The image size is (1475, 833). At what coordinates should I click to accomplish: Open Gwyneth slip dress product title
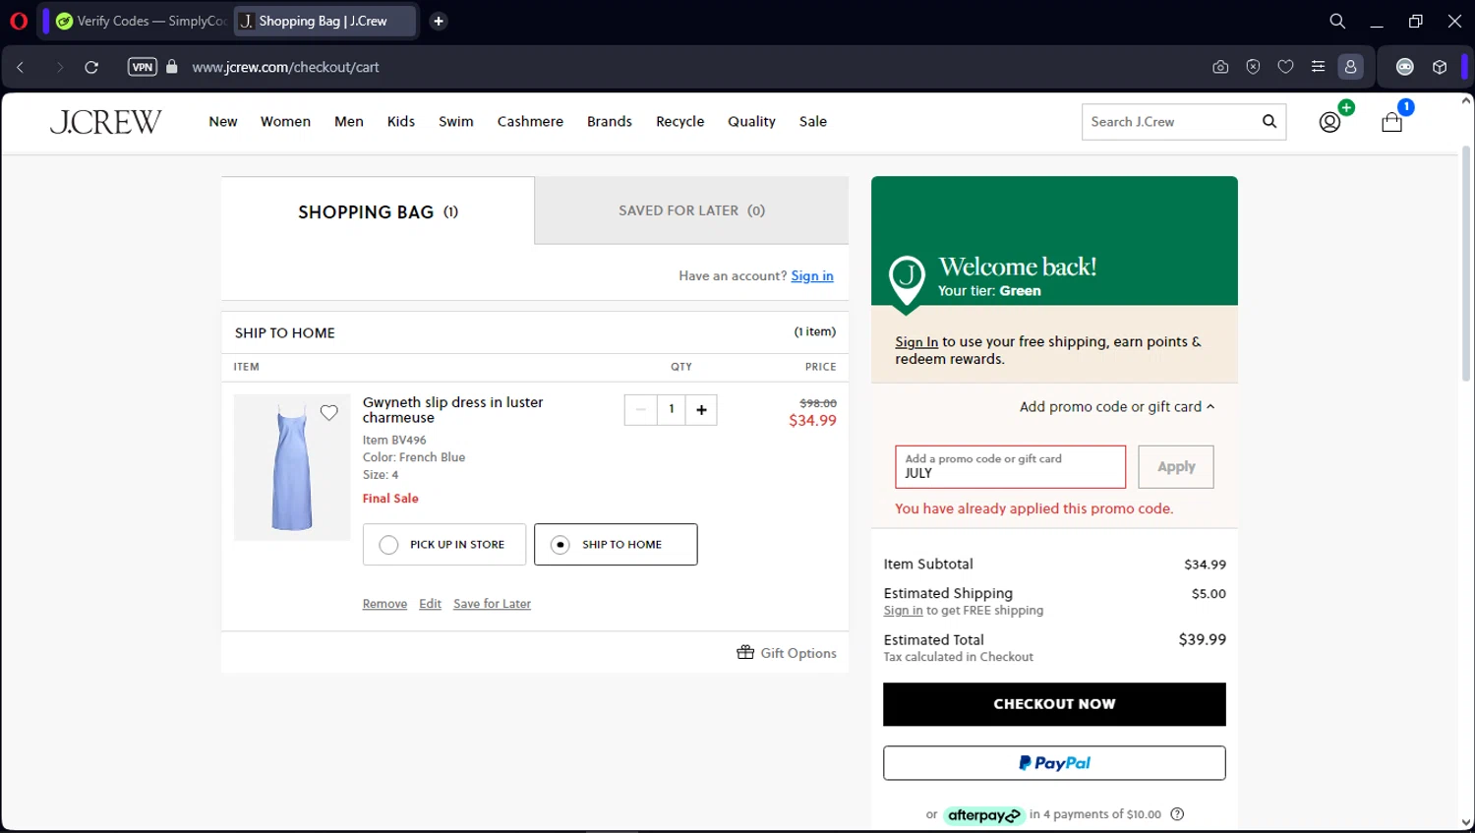(x=452, y=410)
